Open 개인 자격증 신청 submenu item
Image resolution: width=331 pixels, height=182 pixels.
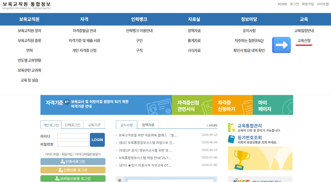pyautogui.click(x=84, y=50)
